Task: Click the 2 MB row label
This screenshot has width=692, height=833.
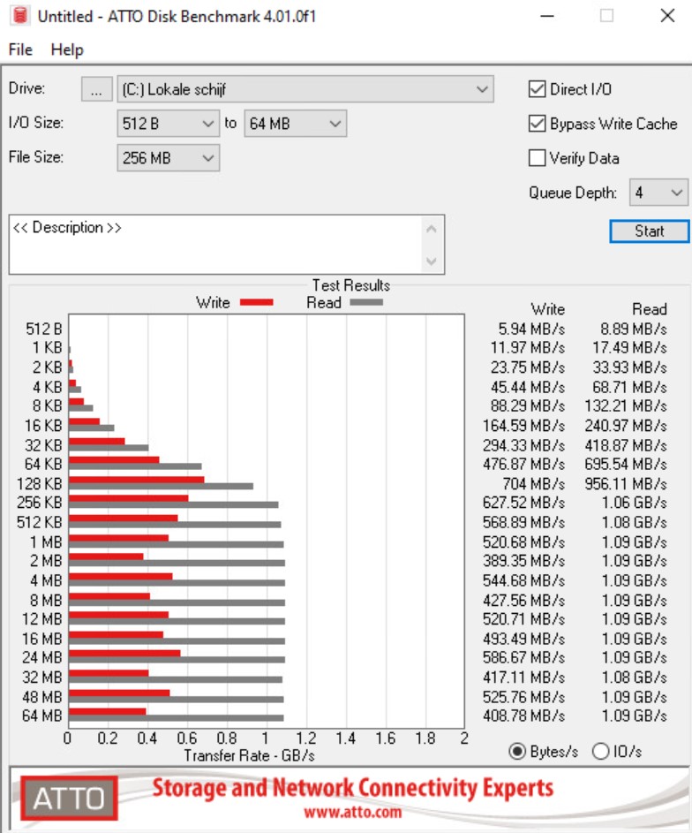Action: click(46, 561)
